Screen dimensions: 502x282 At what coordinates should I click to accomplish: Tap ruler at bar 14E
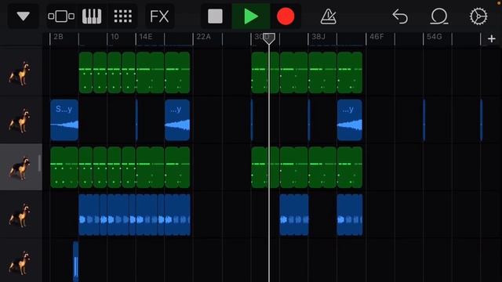[x=146, y=37]
